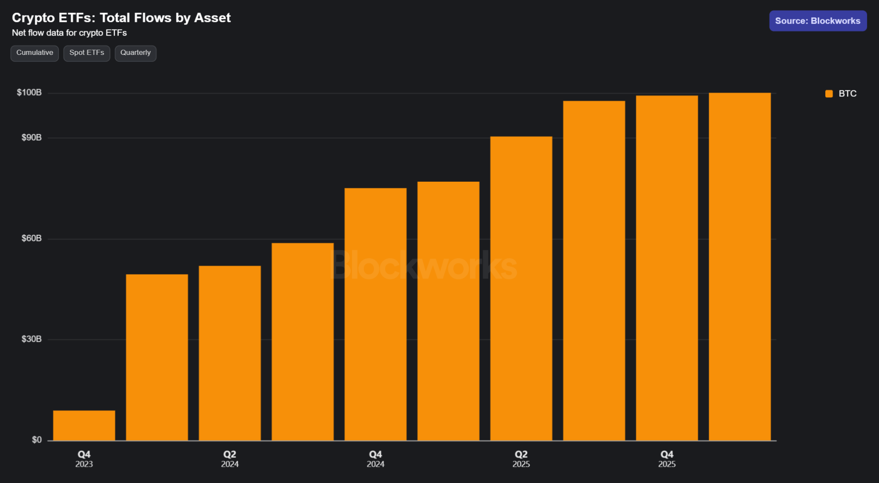Click the Cumulative filter chip
The width and height of the screenshot is (879, 483).
click(x=35, y=53)
